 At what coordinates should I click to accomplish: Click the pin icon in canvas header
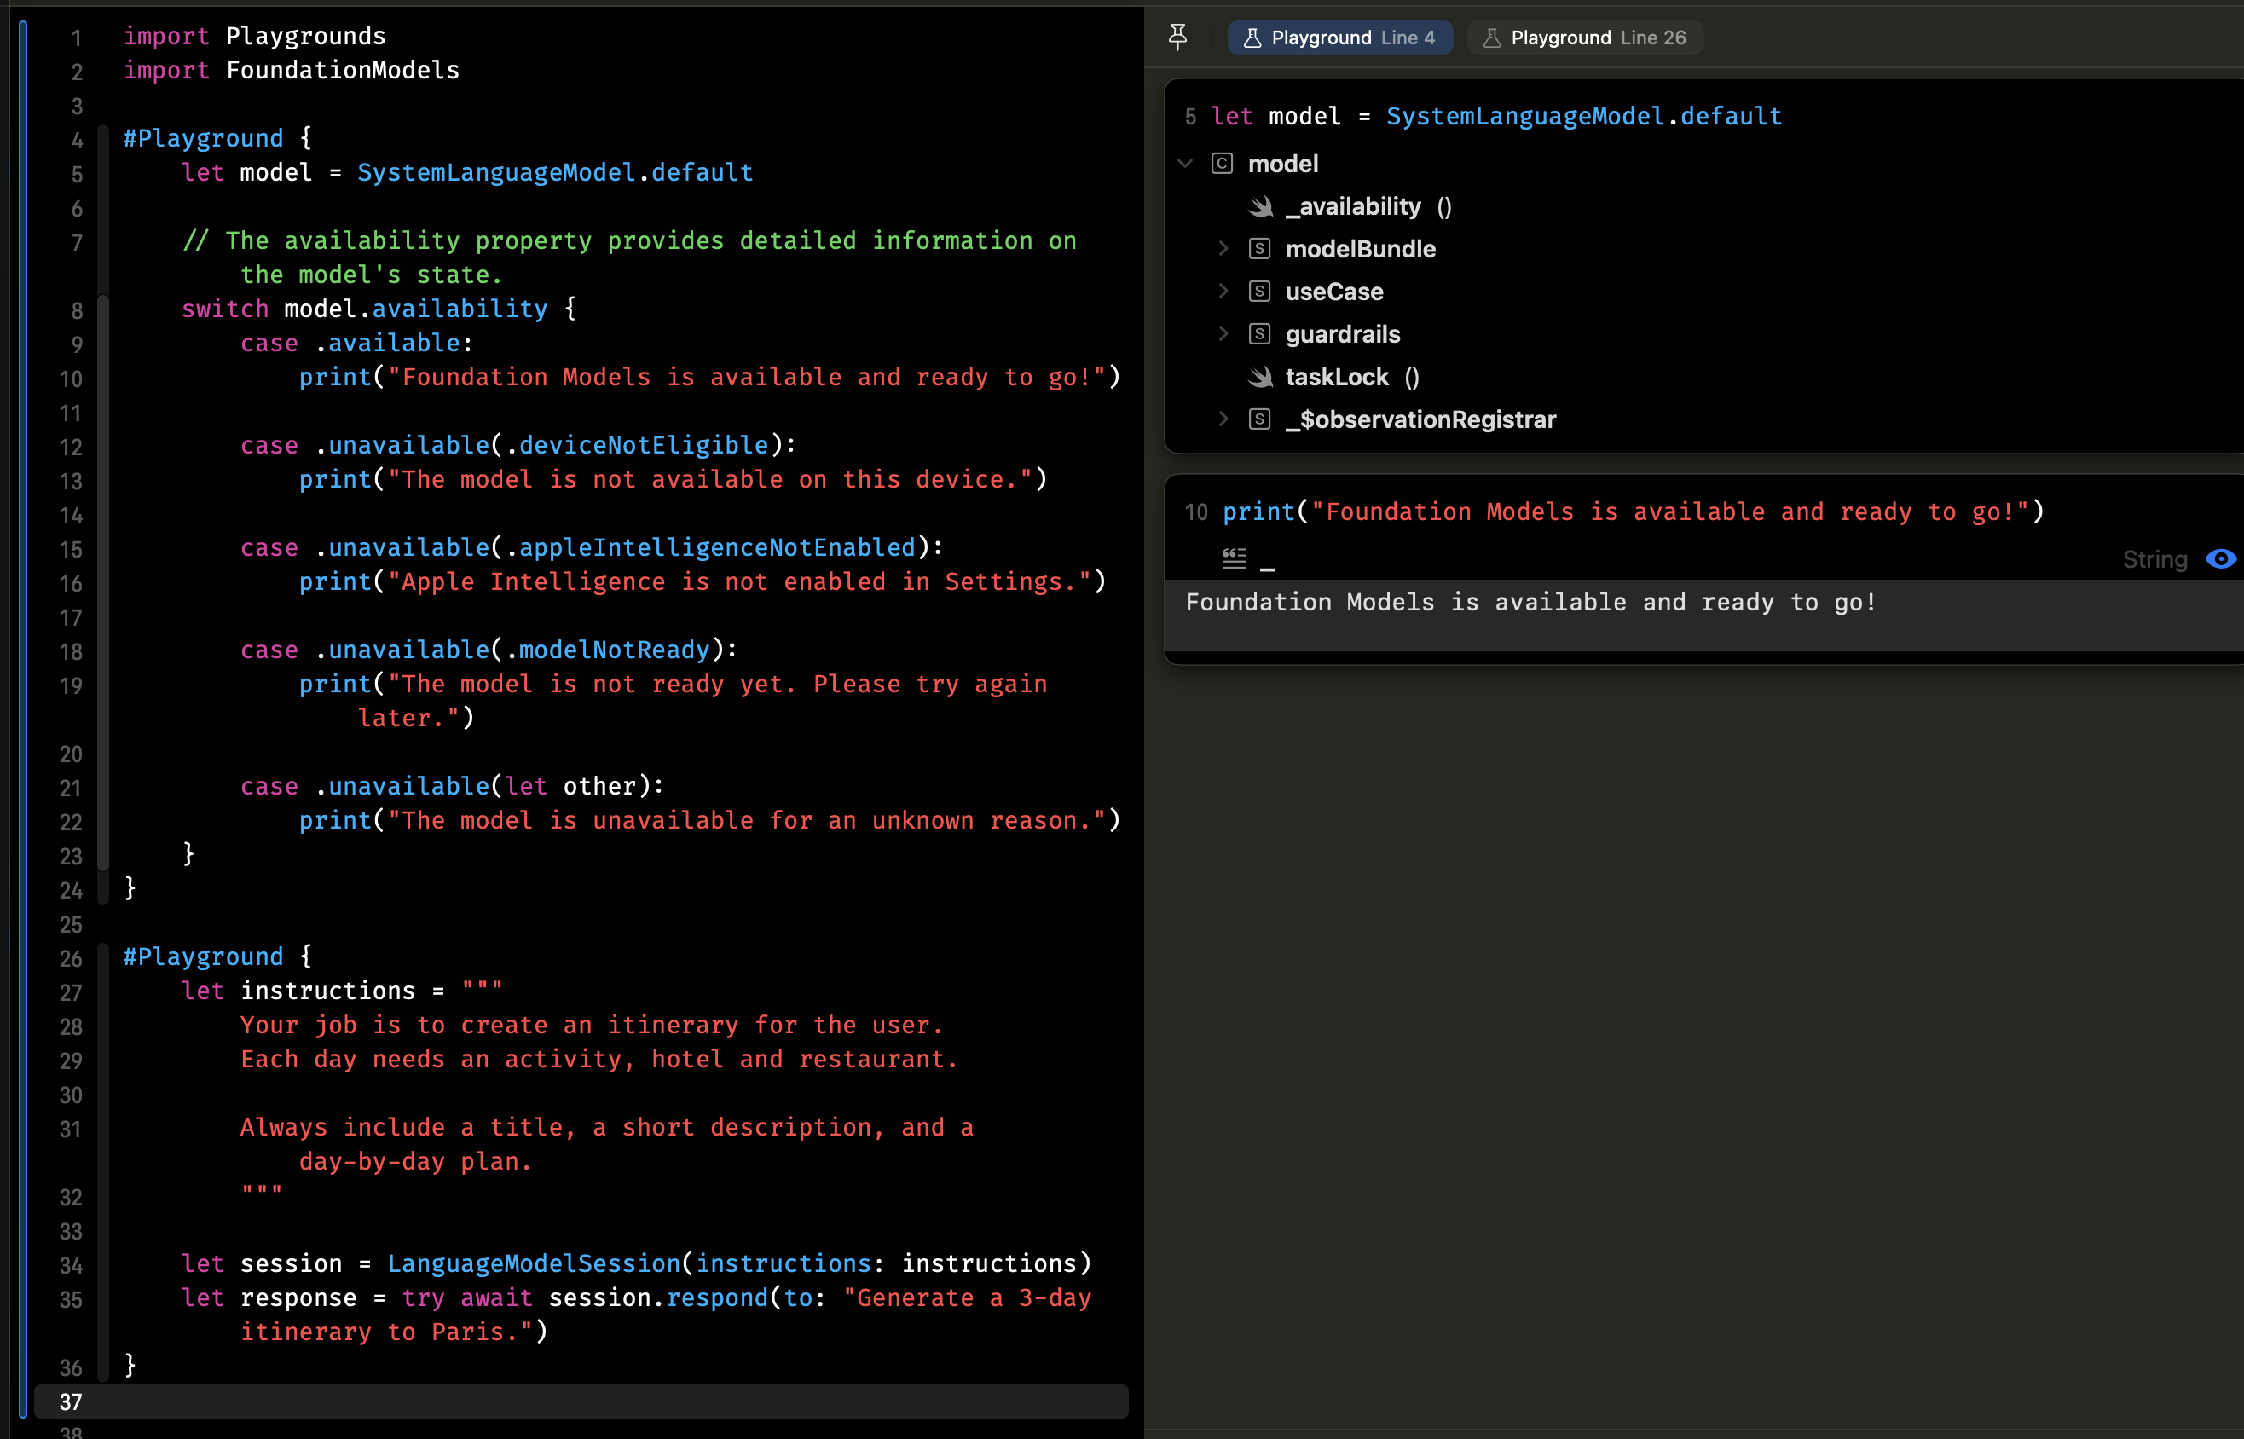coord(1177,38)
